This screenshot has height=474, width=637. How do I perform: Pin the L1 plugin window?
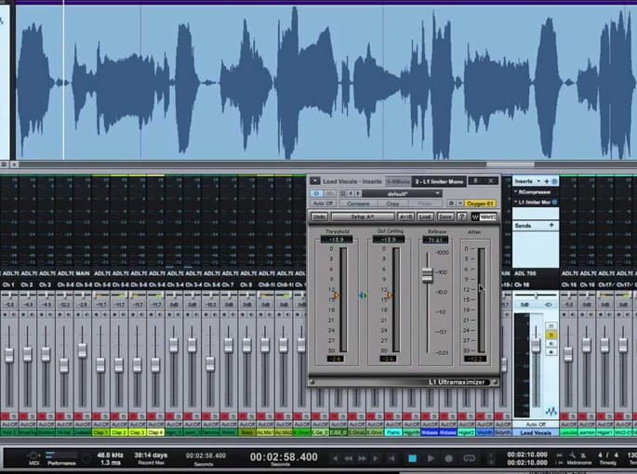475,180
